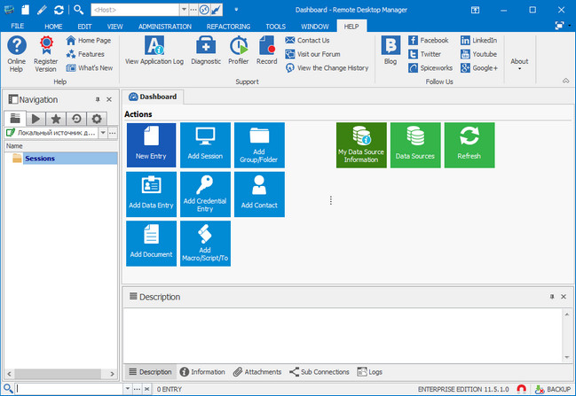Switch to the ADMINISTRATION ribbon tab
This screenshot has height=396, width=576.
(164, 27)
